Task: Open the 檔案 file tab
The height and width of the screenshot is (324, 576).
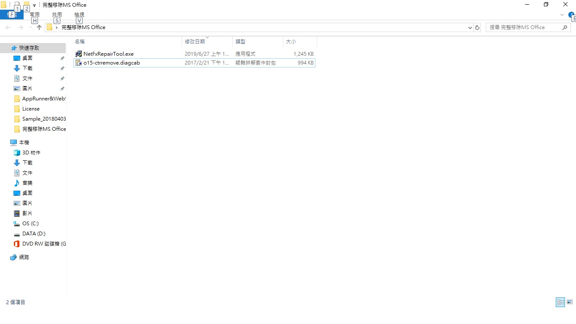Action: point(11,15)
